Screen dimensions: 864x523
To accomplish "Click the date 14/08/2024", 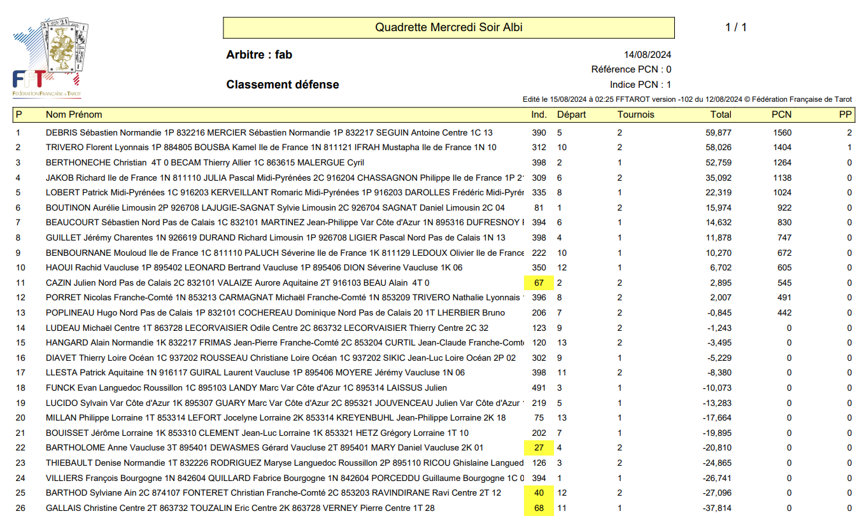I will coord(648,55).
